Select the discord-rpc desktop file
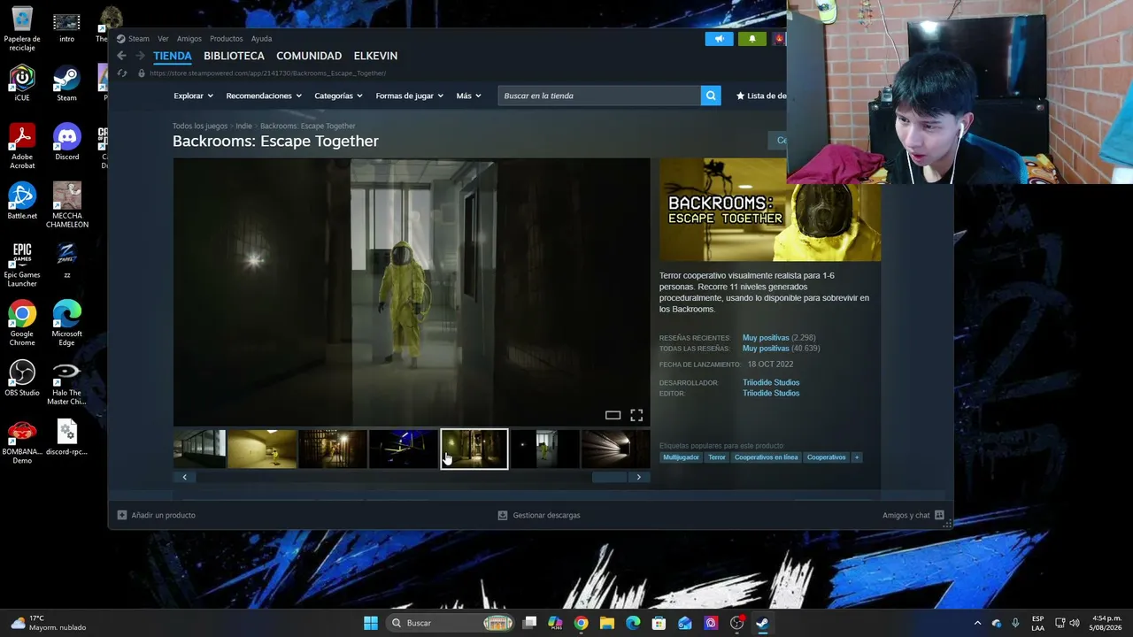 coord(67,437)
